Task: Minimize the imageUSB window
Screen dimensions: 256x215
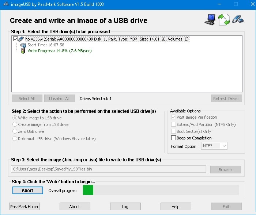Action: coord(219,4)
